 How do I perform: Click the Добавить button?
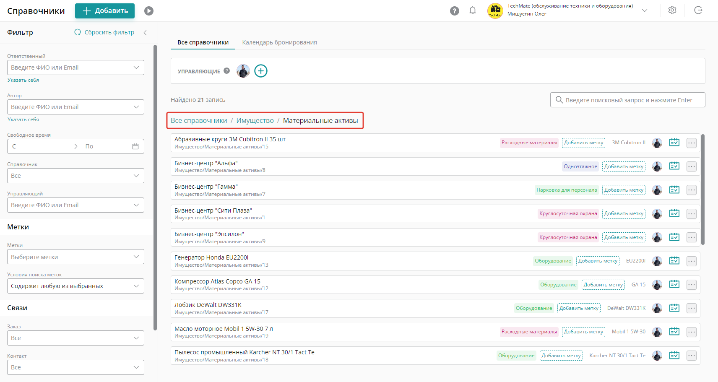click(x=105, y=11)
